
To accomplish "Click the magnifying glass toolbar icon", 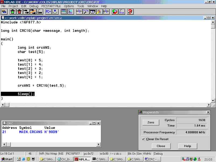I will point(86,12).
